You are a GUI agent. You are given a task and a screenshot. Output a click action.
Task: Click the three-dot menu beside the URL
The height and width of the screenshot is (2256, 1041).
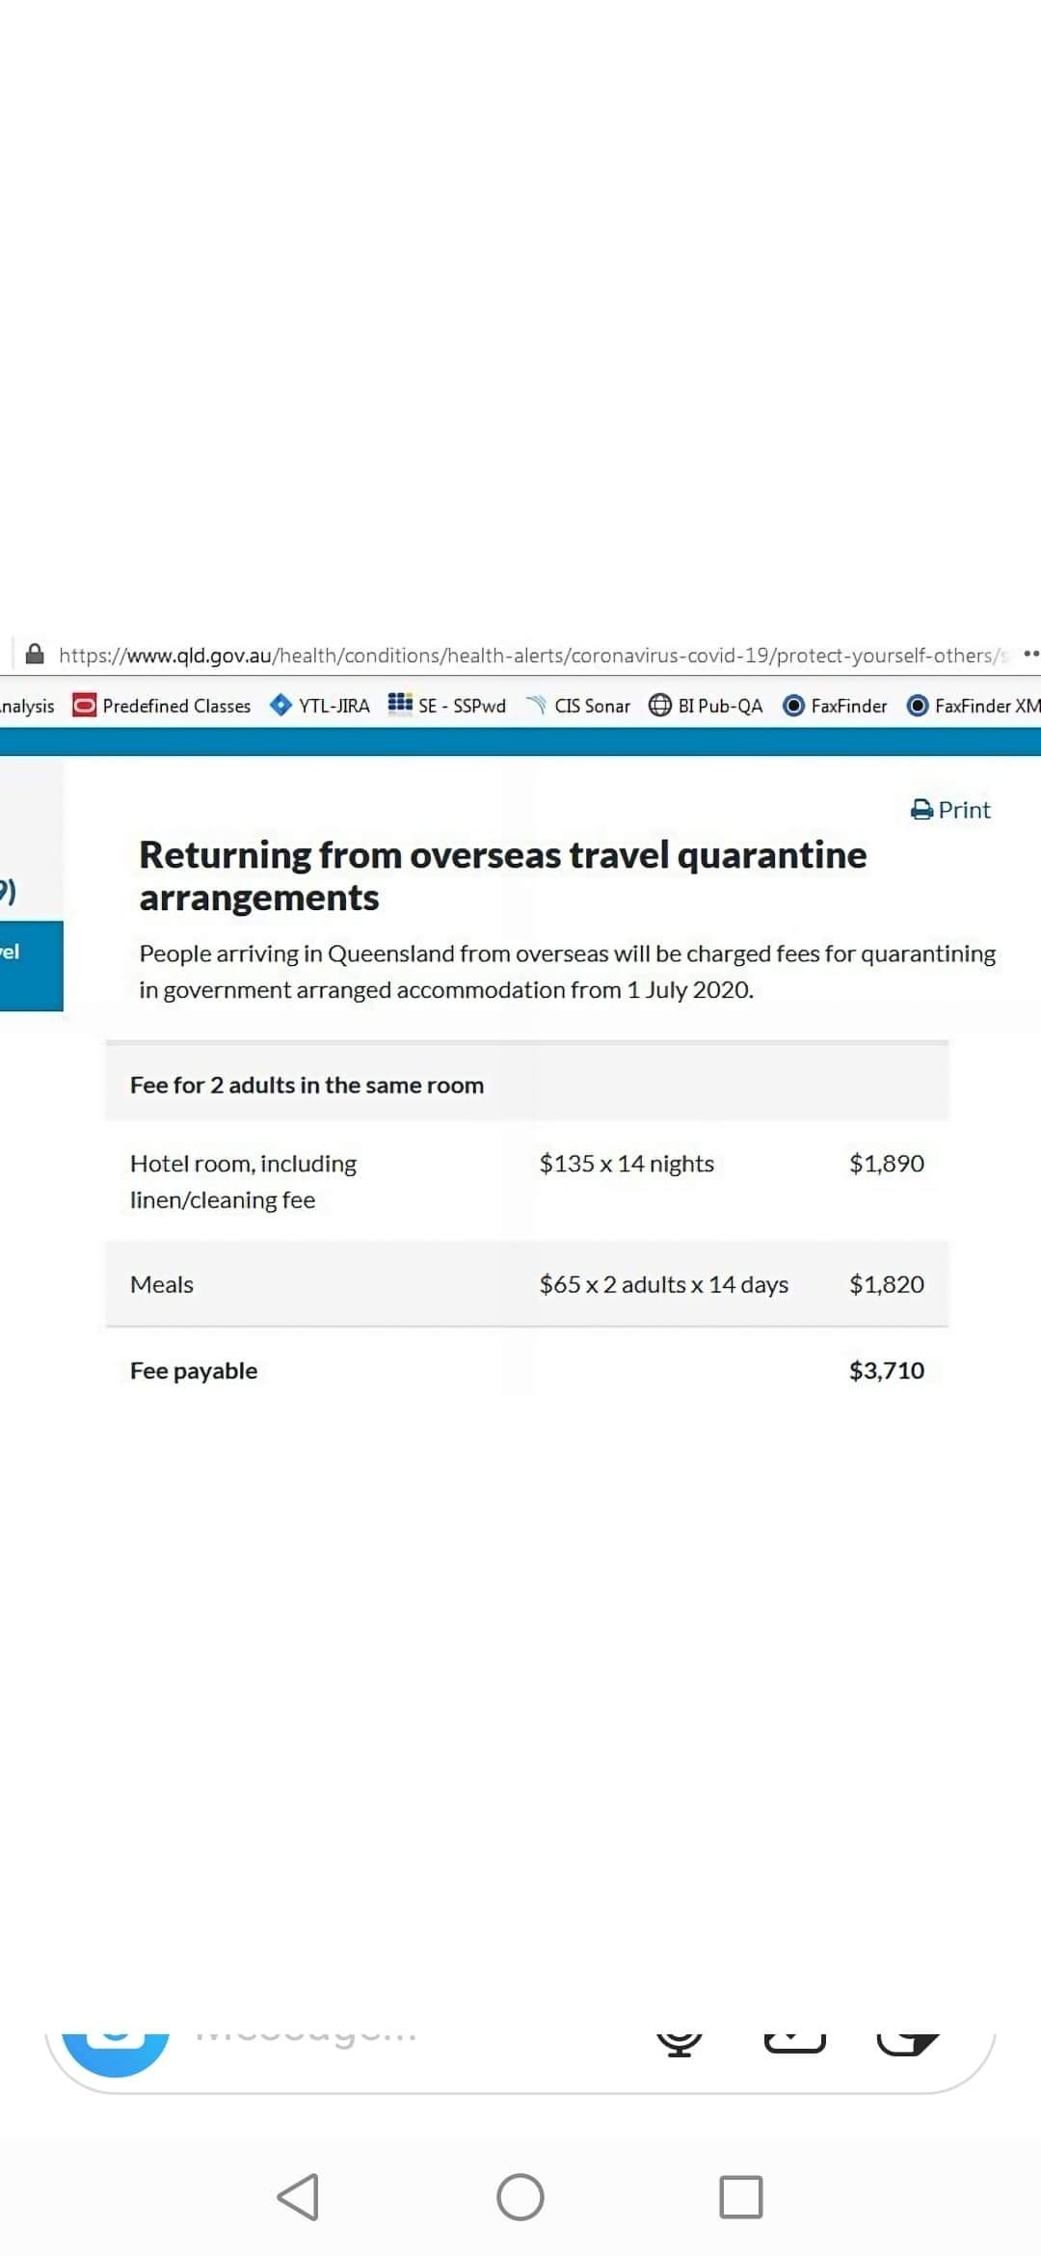(1030, 655)
